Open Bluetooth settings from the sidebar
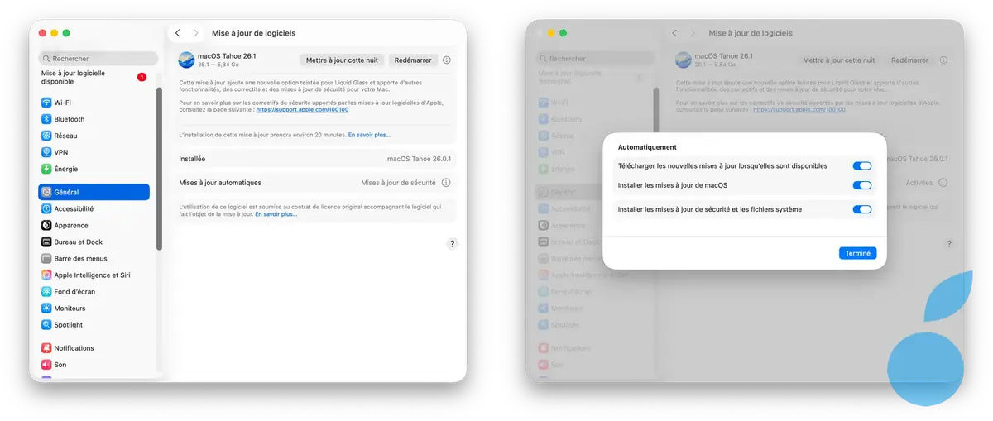 tap(46, 119)
